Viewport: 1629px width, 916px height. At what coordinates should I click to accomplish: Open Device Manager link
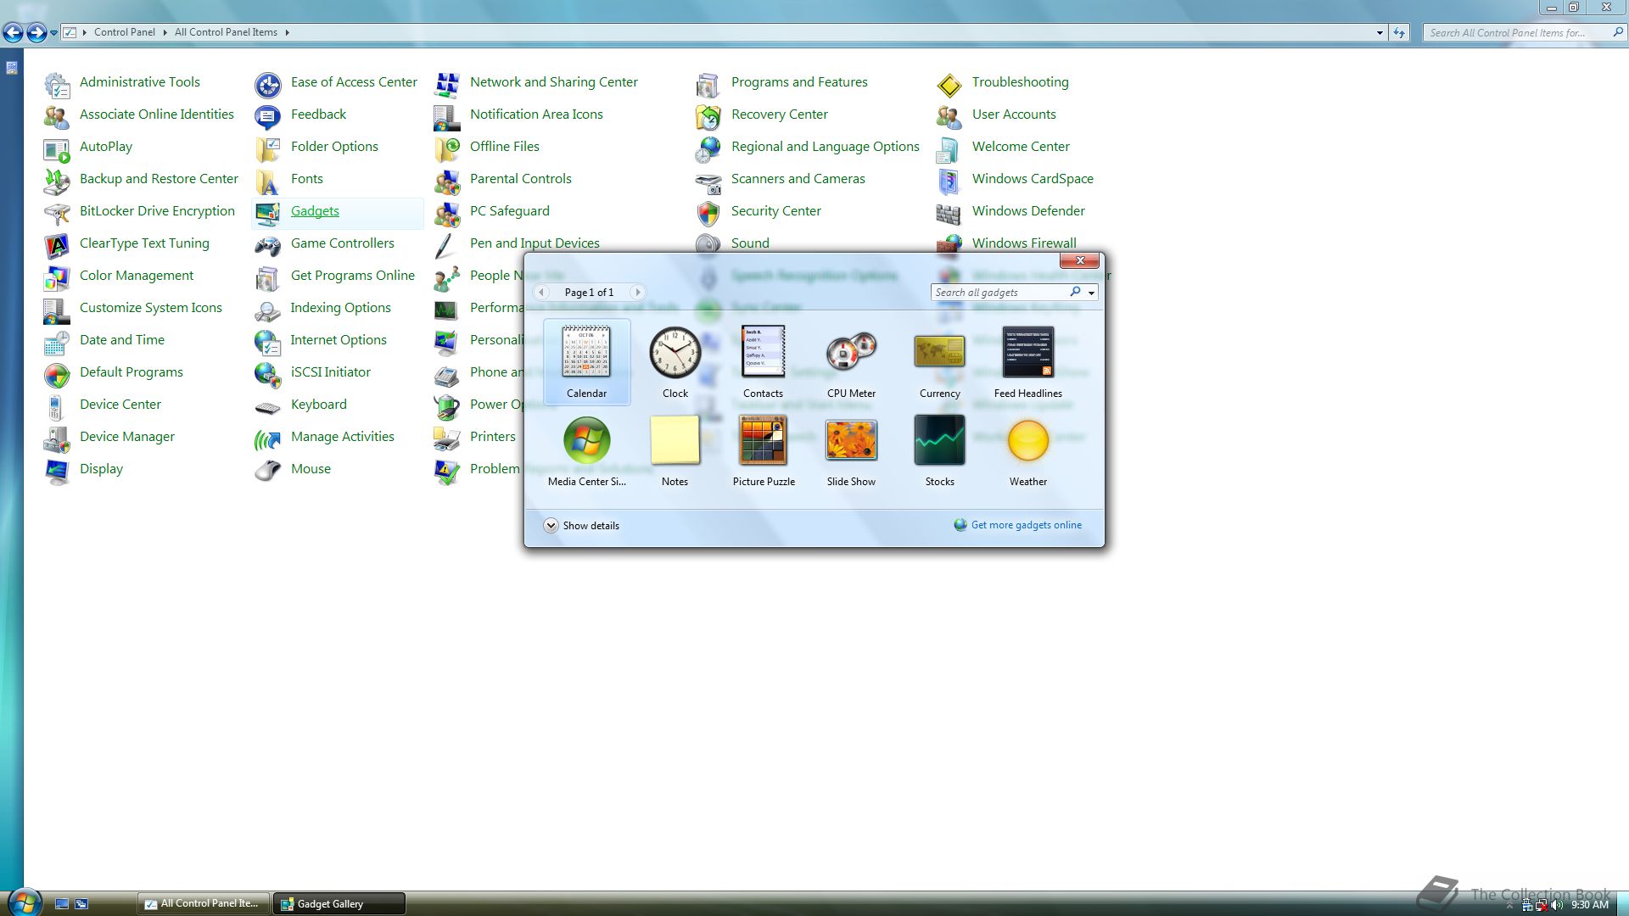coord(127,437)
